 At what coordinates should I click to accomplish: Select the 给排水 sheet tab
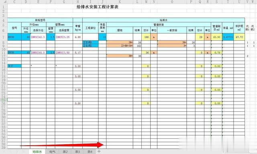pos(37,152)
